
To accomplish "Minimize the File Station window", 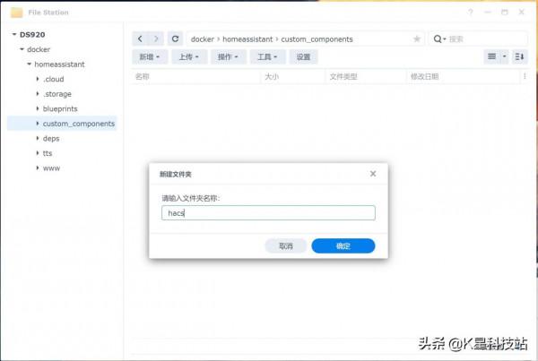I will coord(487,13).
